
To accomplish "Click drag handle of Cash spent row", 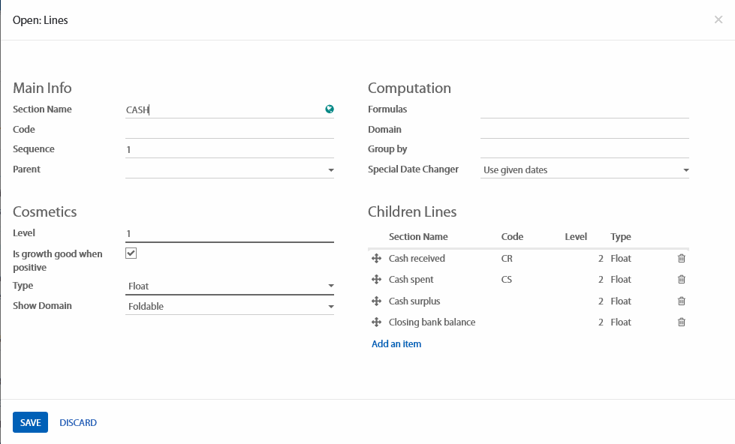I will click(376, 280).
